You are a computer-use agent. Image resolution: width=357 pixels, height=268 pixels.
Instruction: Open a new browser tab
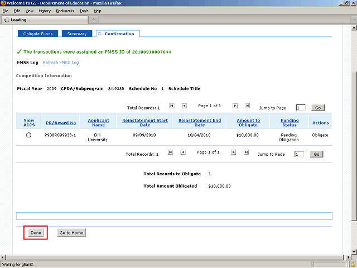coord(94,20)
